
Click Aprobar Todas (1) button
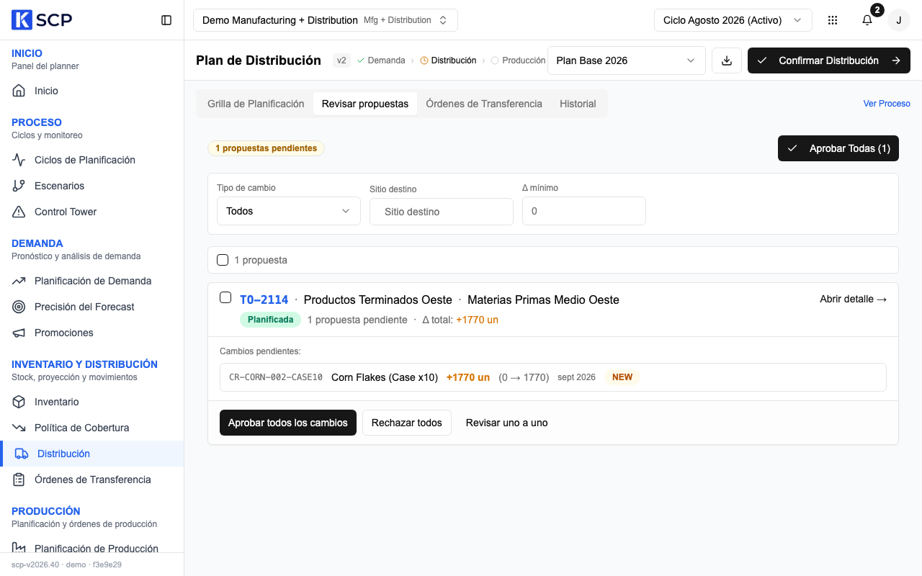[838, 148]
